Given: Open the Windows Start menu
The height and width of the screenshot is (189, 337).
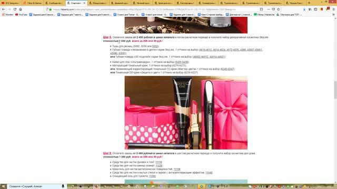Looking at the screenshot, I should [x=3, y=186].
